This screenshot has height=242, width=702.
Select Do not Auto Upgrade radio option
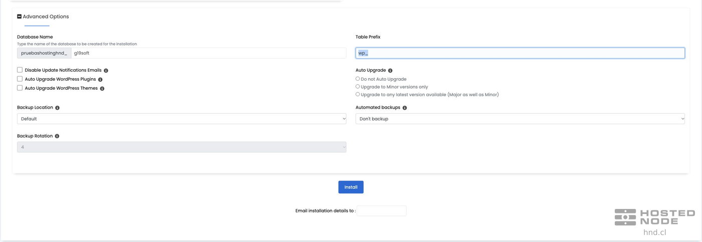click(358, 79)
